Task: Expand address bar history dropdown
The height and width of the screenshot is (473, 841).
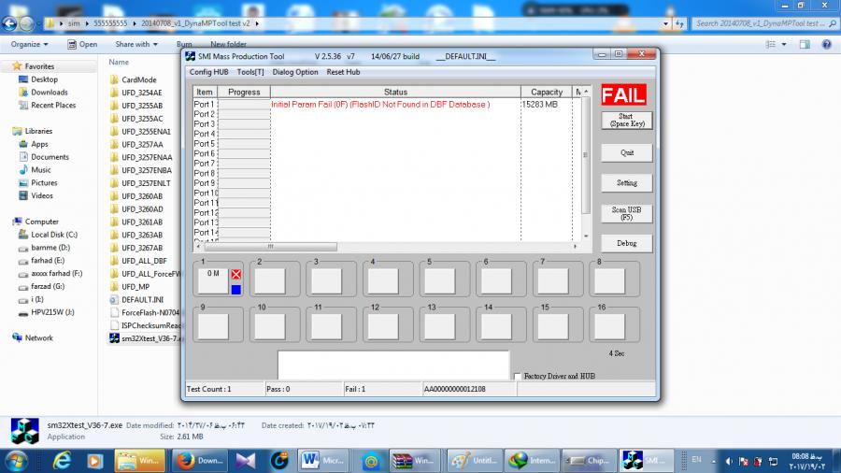Action: pyautogui.click(x=665, y=23)
